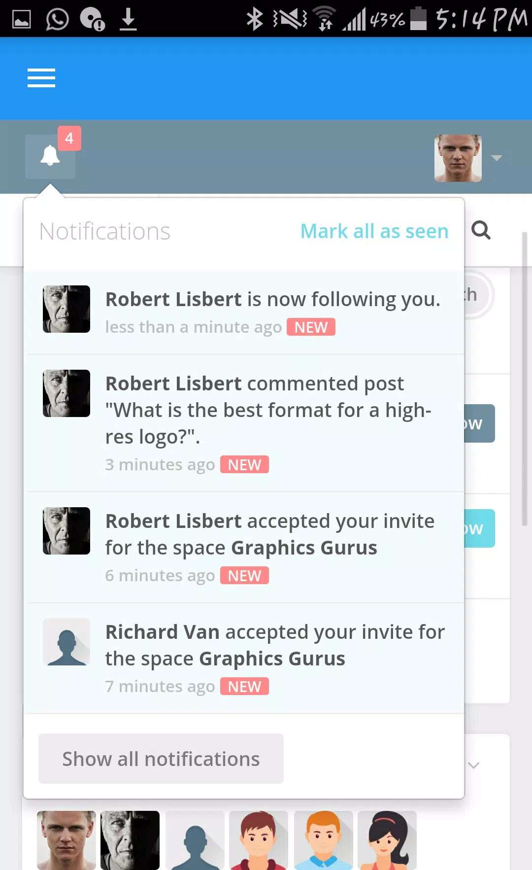Tap the battery indicator icon
The image size is (532, 870).
(418, 19)
